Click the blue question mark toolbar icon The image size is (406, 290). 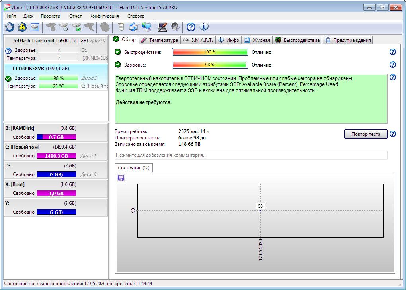click(191, 27)
